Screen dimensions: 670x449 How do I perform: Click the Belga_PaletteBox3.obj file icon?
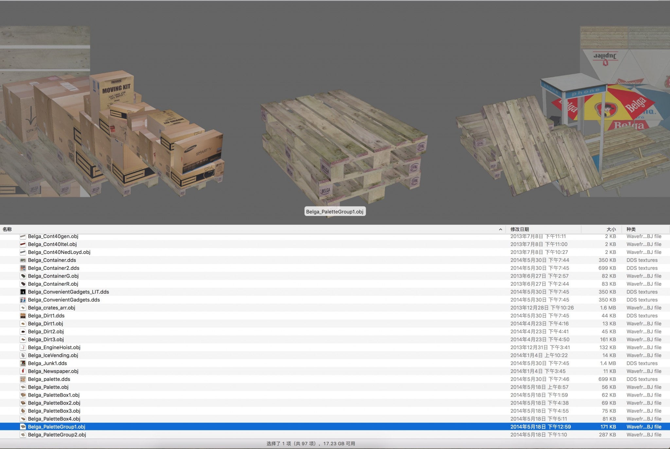[23, 411]
